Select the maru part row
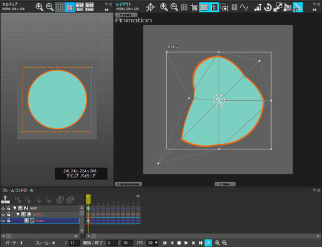This screenshot has height=247, width=322. [40, 221]
